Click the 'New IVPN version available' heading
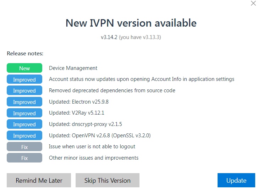 pyautogui.click(x=131, y=23)
